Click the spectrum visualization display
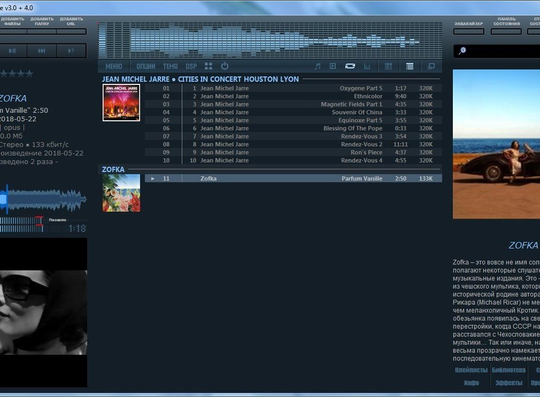 pyautogui.click(x=270, y=41)
